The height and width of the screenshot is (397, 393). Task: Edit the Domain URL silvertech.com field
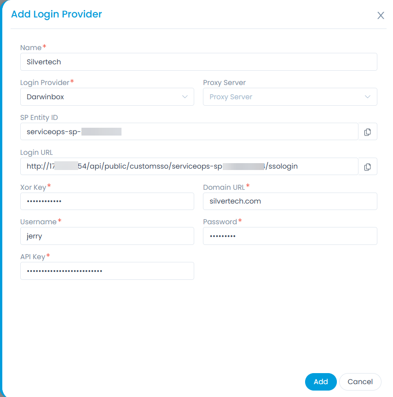pyautogui.click(x=290, y=201)
